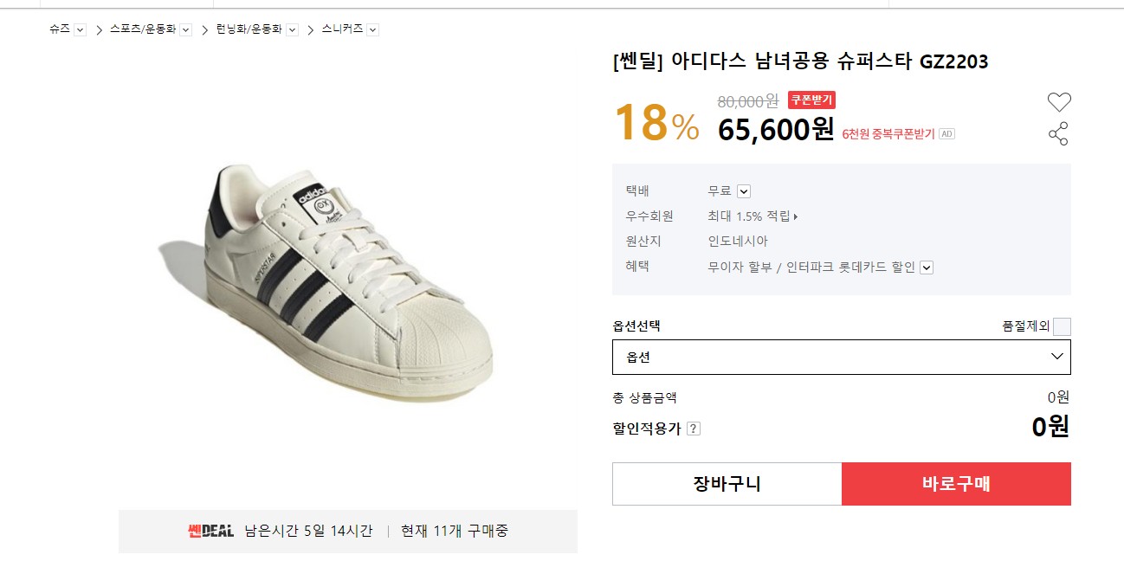The height and width of the screenshot is (561, 1124).
Task: Open the 옵션 select box
Action: tap(841, 357)
